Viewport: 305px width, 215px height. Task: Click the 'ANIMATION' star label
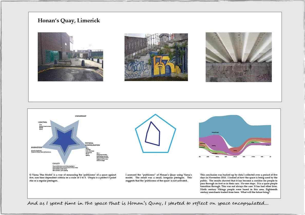pyautogui.click(x=36, y=147)
